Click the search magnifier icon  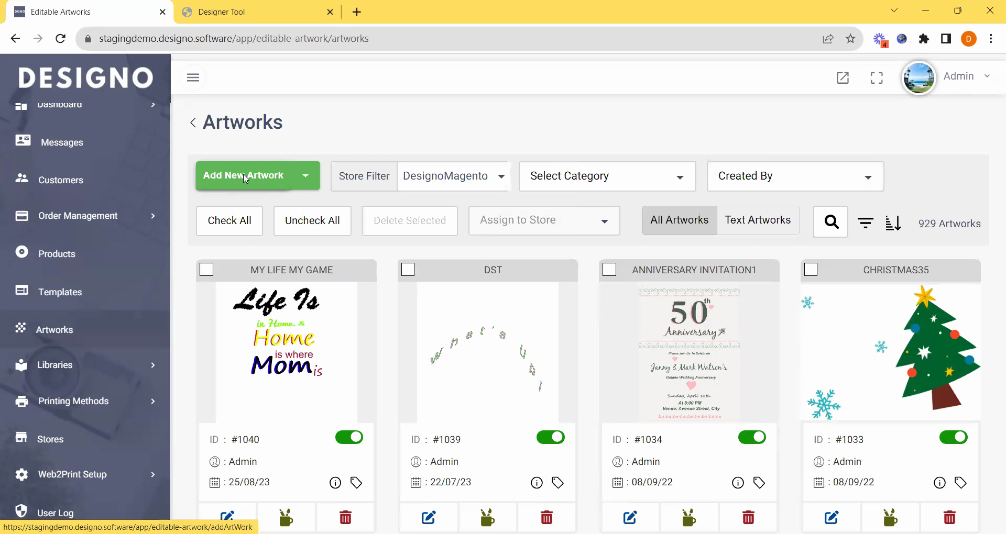(830, 222)
